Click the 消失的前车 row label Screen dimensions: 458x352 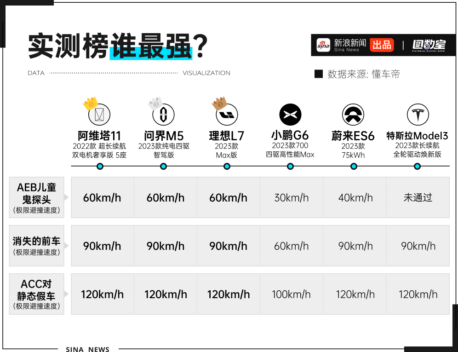(x=36, y=246)
